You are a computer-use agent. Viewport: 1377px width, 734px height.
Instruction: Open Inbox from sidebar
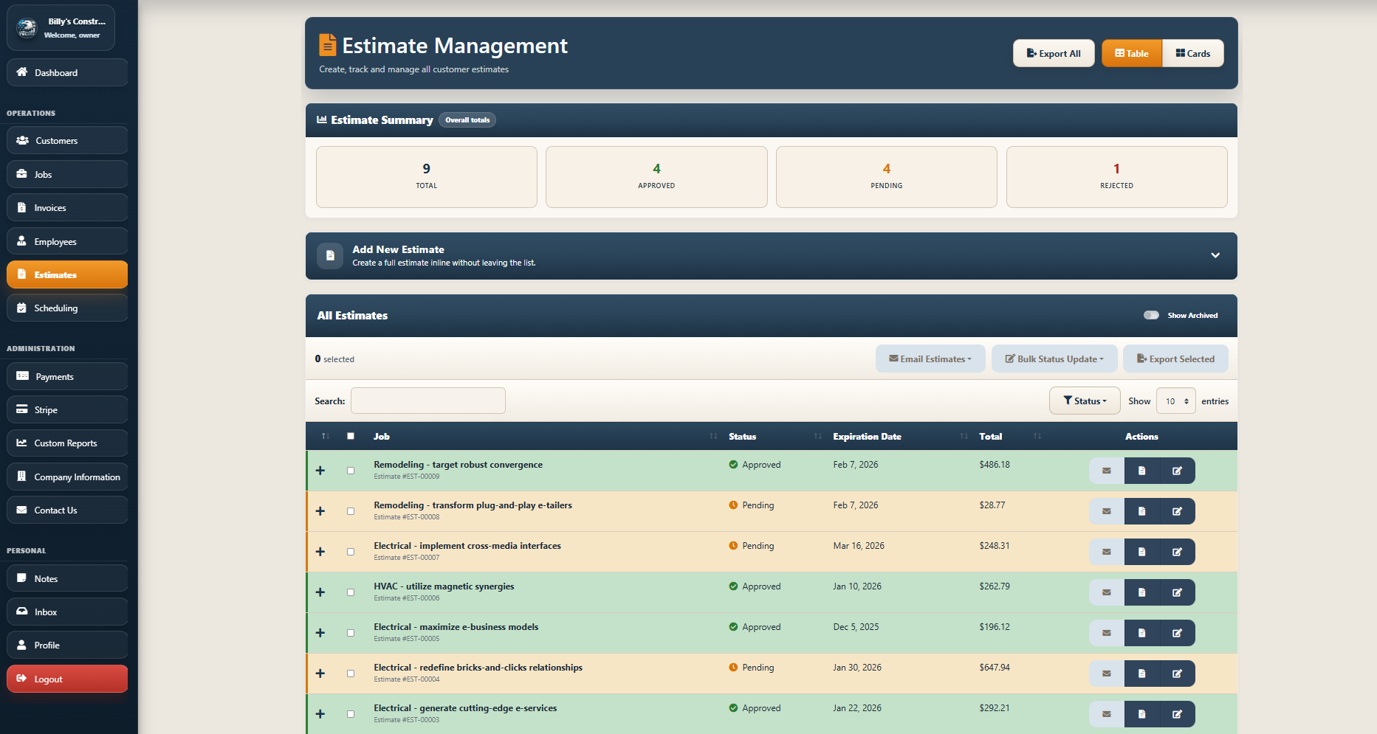[67, 612]
